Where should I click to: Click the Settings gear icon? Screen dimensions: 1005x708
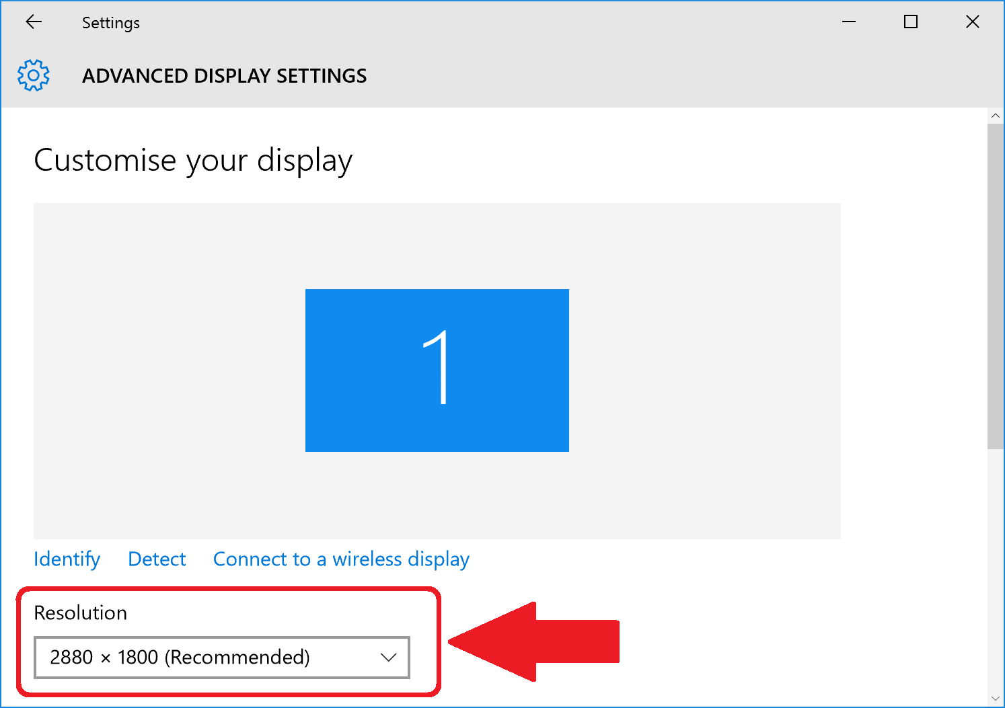[33, 75]
